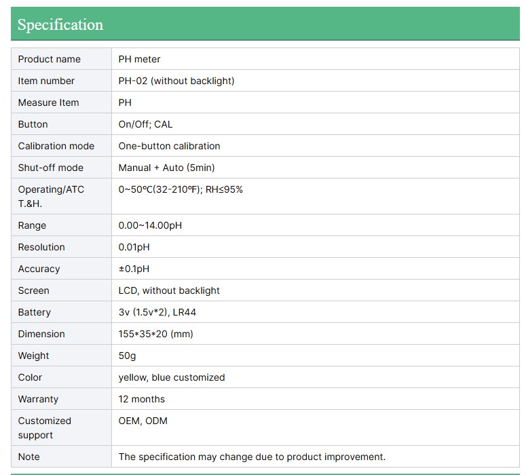
Task: Click the One-button calibration text
Action: pyautogui.click(x=169, y=146)
